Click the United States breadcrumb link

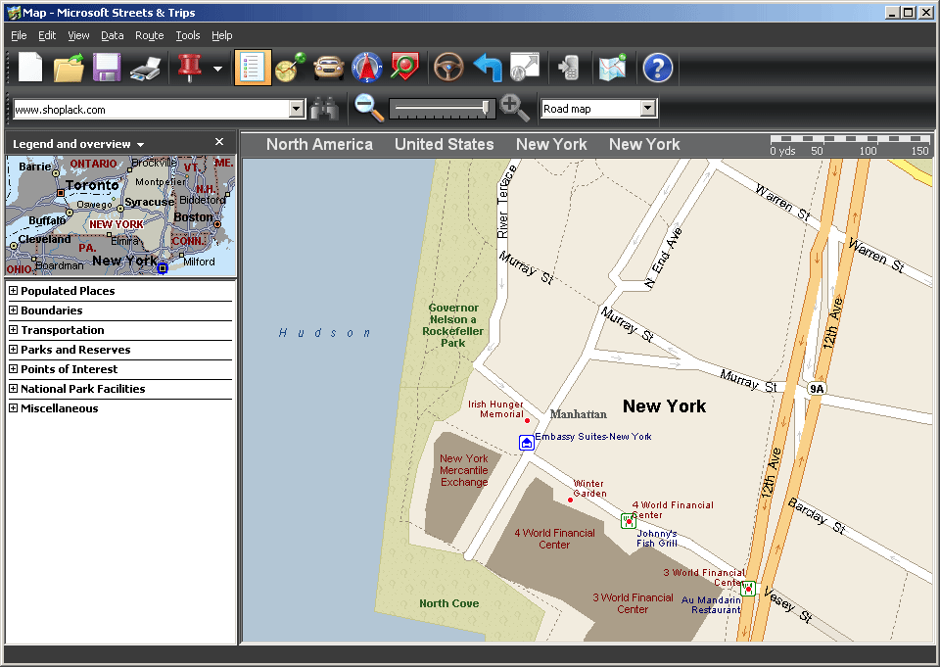coord(445,145)
